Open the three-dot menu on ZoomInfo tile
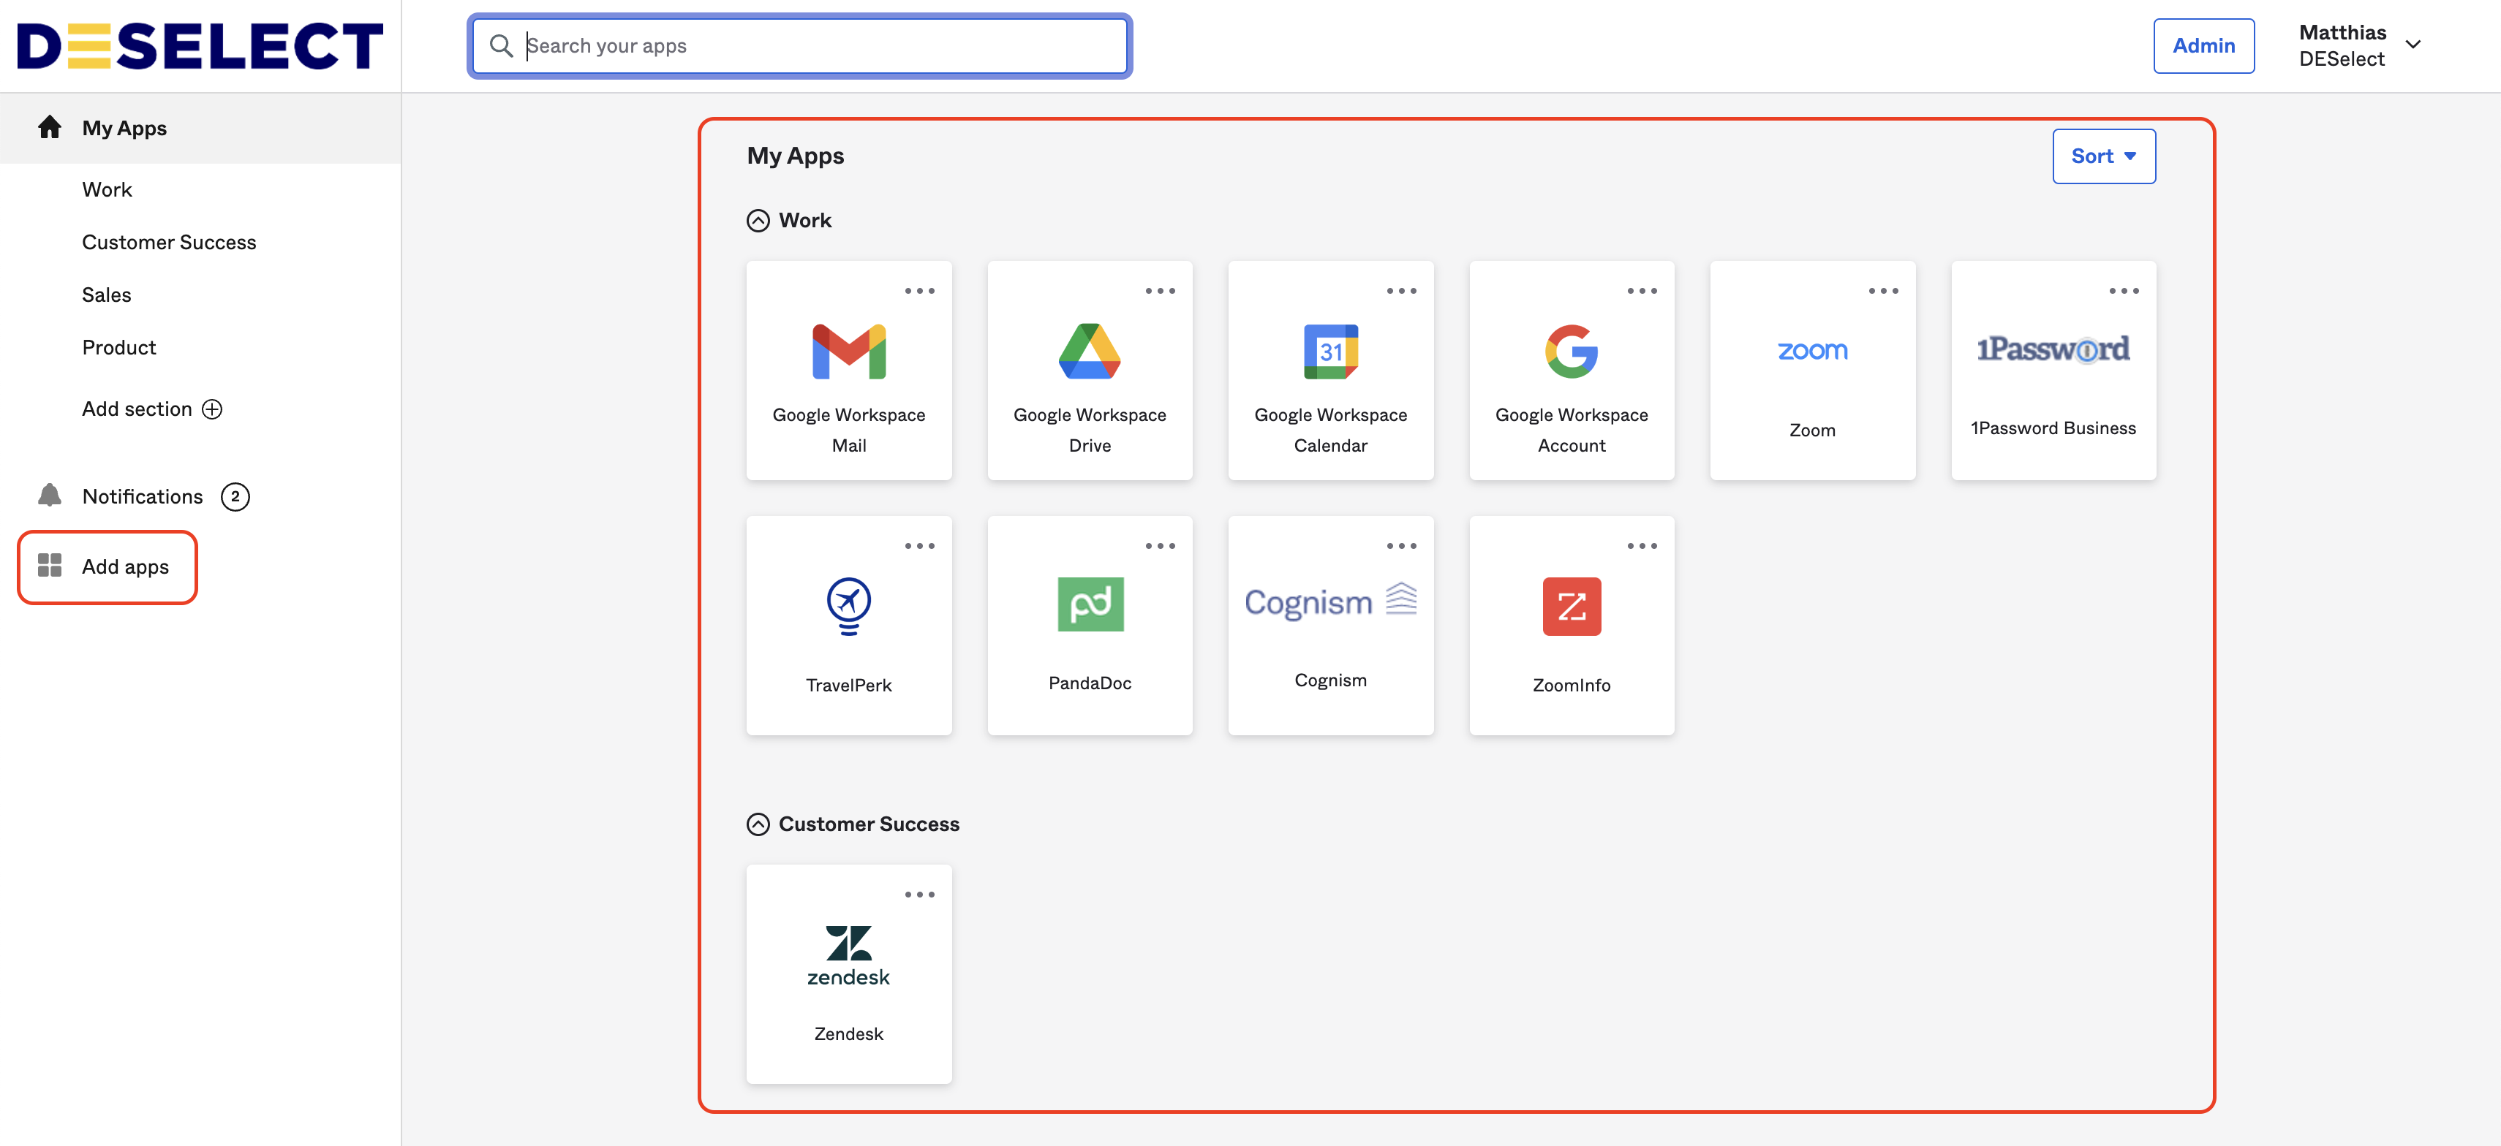2501x1146 pixels. point(1642,546)
